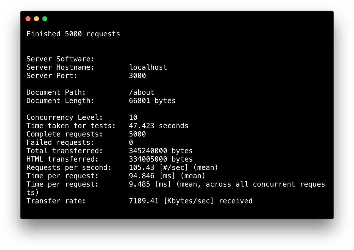The width and height of the screenshot is (354, 250).
Task: Select the value '7109.41 [Kbytes/sec] received'
Action: click(x=190, y=201)
